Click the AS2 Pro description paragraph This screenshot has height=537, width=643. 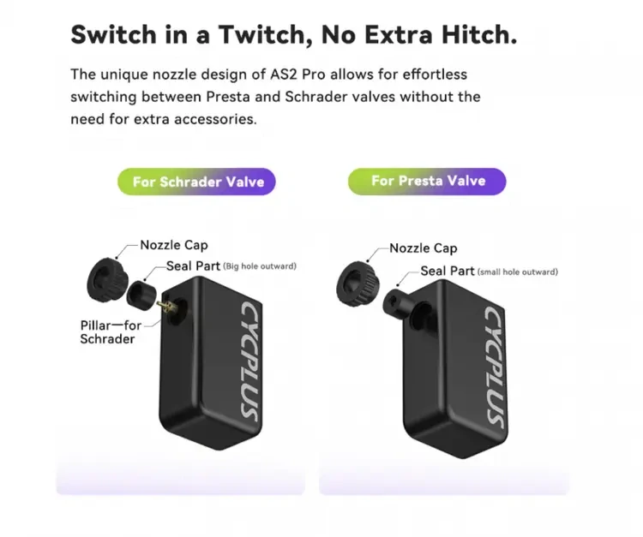(x=275, y=97)
